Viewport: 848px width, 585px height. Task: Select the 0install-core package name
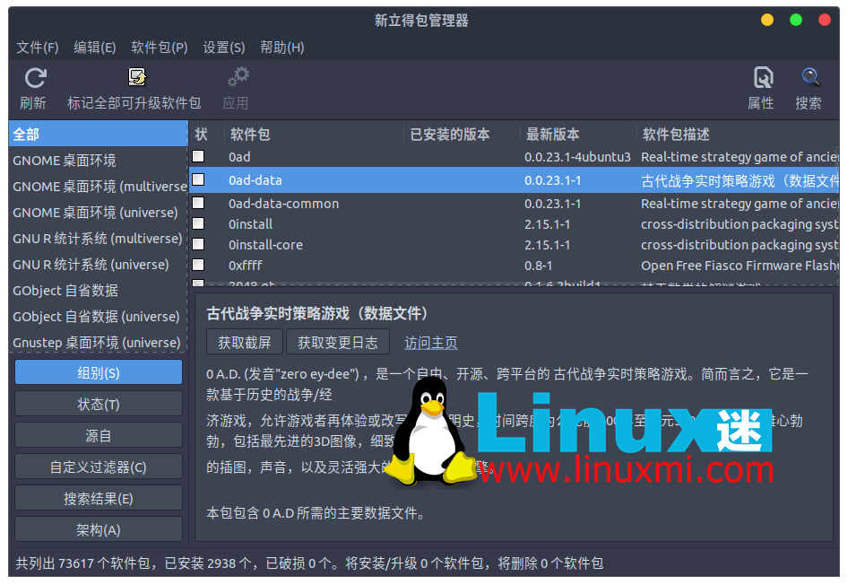click(265, 245)
